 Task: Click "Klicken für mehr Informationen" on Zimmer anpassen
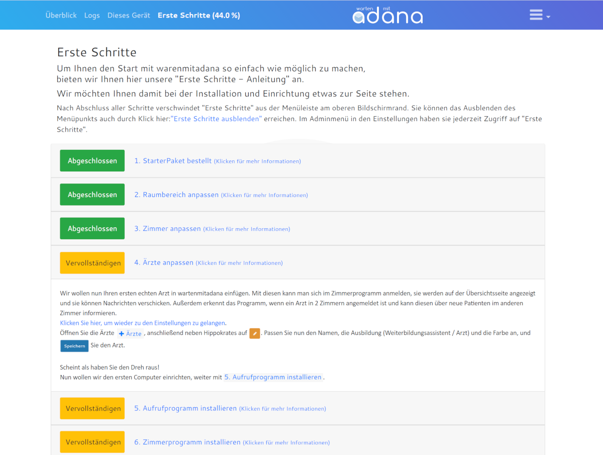coord(246,229)
